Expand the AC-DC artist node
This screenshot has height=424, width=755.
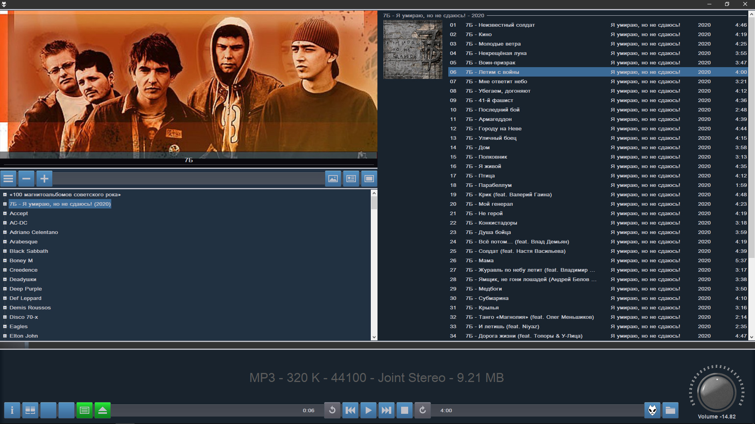coord(5,223)
